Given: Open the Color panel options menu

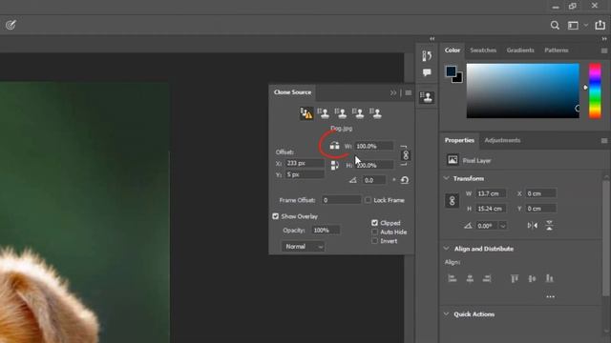Looking at the screenshot, I should [x=604, y=50].
